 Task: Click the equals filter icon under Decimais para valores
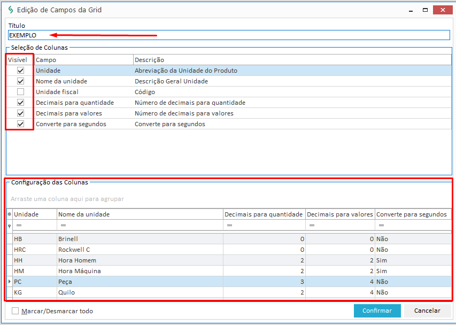click(312, 226)
